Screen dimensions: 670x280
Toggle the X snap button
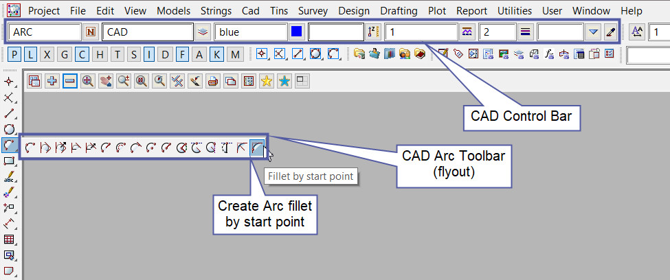47,54
